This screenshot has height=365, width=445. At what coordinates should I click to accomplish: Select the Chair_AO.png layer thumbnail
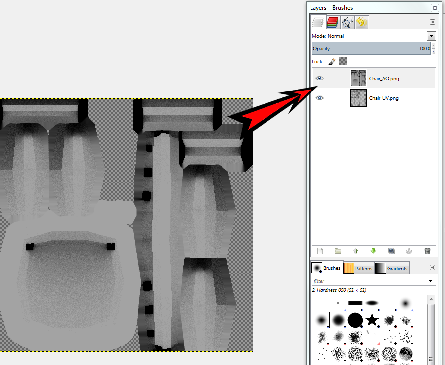[358, 78]
